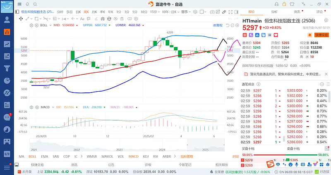Toggle the MA indicator
Screen dimensions: 331x175
click(22, 156)
